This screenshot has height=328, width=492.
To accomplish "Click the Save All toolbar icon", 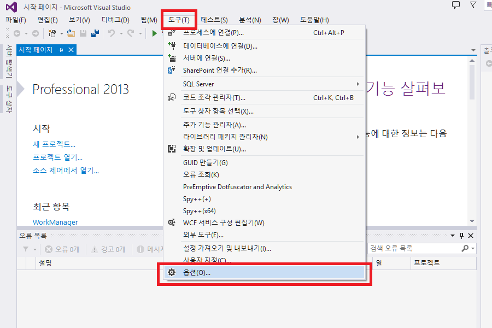I will click(x=95, y=33).
